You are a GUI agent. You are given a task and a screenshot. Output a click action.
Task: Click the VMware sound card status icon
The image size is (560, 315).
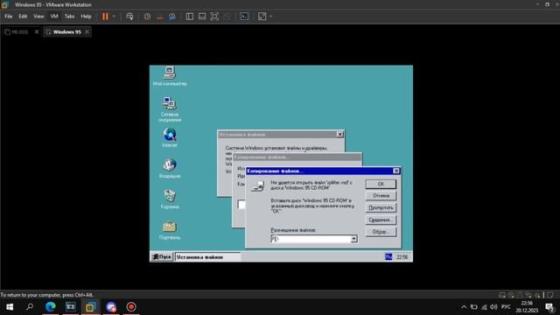pyautogui.click(x=536, y=295)
